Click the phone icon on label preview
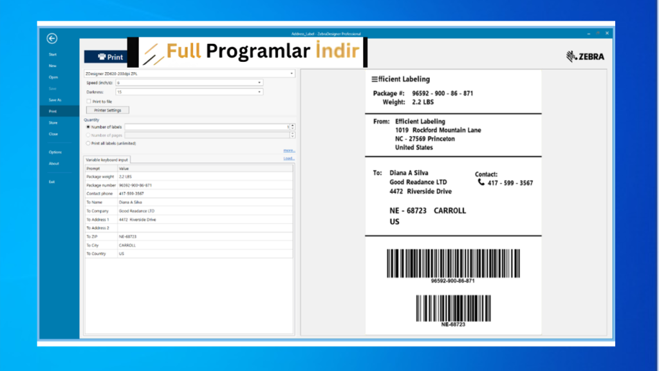The image size is (659, 371). [x=481, y=182]
